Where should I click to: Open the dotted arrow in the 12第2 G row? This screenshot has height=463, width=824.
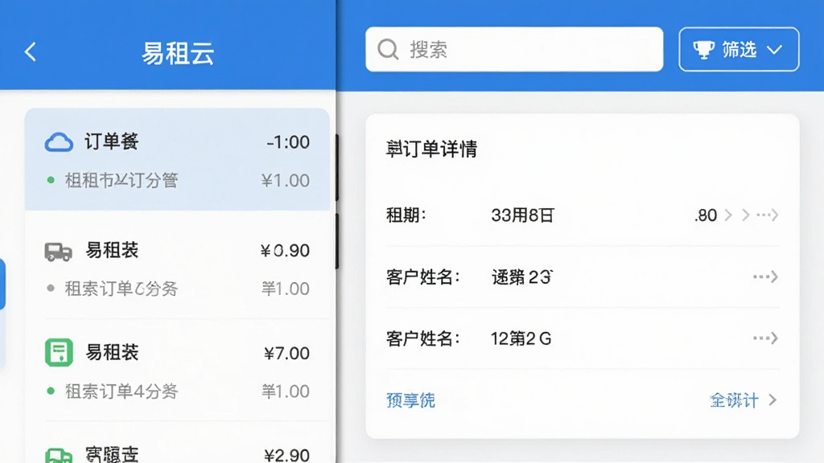[765, 338]
